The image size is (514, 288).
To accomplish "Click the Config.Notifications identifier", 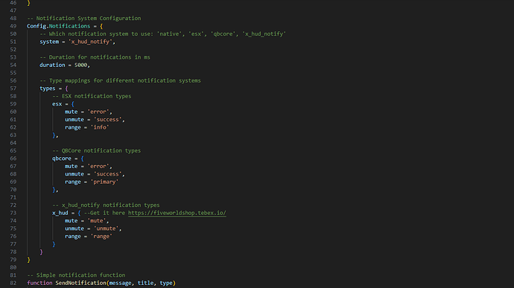I will [x=59, y=26].
